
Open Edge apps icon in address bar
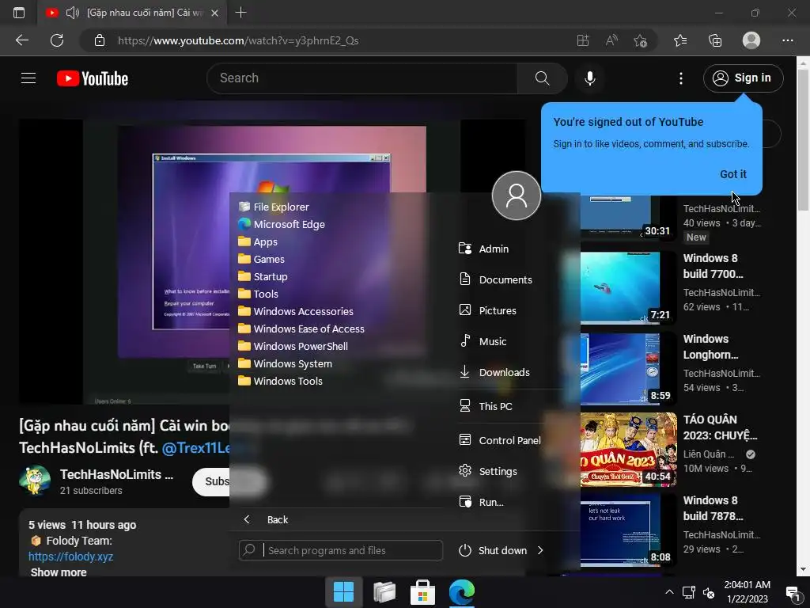[x=583, y=40]
